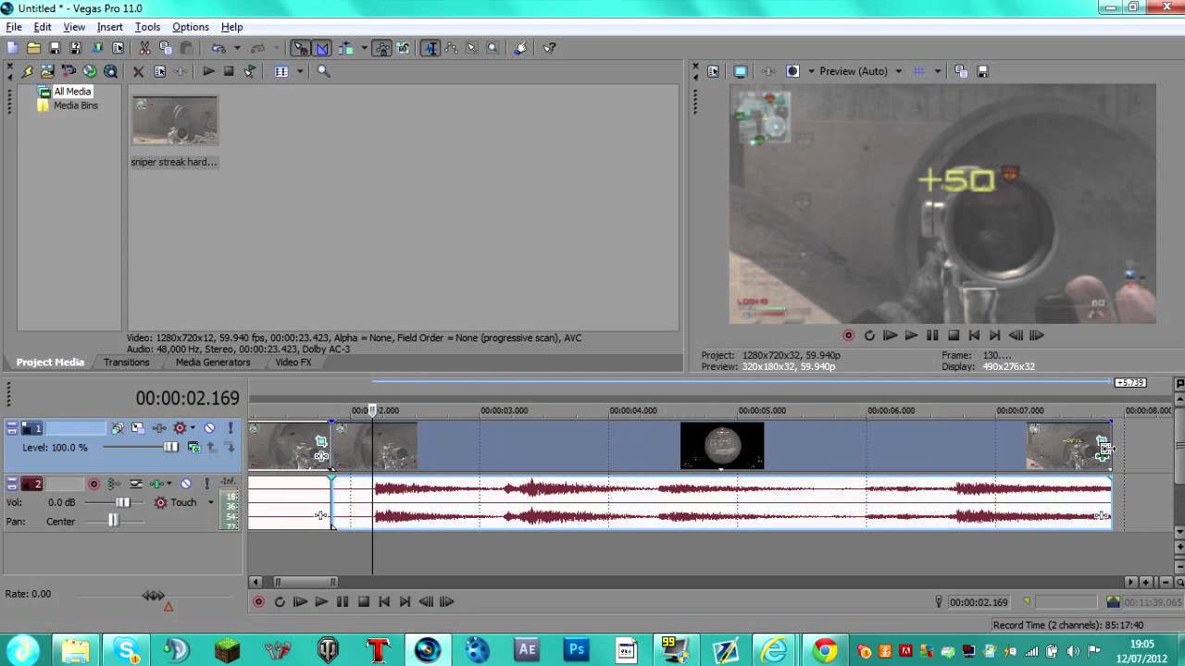Image resolution: width=1185 pixels, height=666 pixels.
Task: Open Split Screen View dropdown arrow
Action: pos(811,71)
